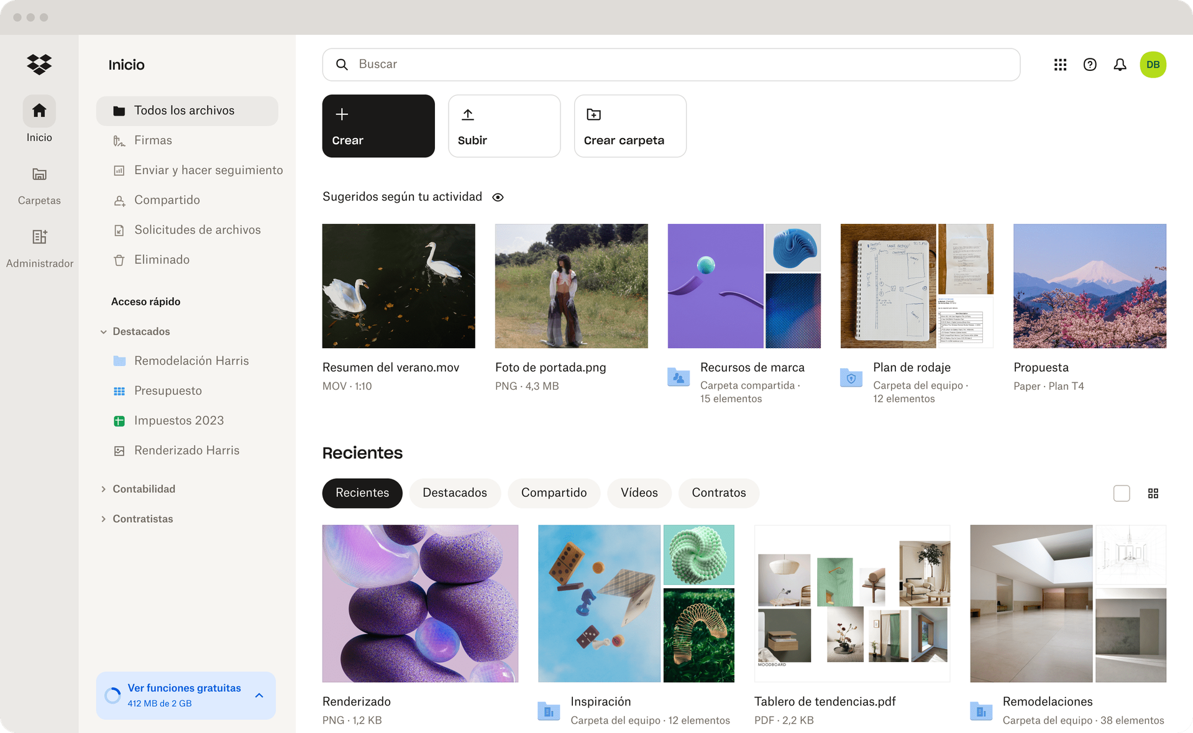Screen dimensions: 1193x733
Task: Click the apps grid icon near the top right
Action: pos(1060,64)
